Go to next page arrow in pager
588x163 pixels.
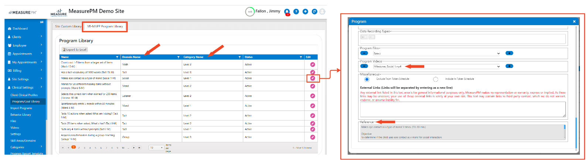click(x=134, y=147)
